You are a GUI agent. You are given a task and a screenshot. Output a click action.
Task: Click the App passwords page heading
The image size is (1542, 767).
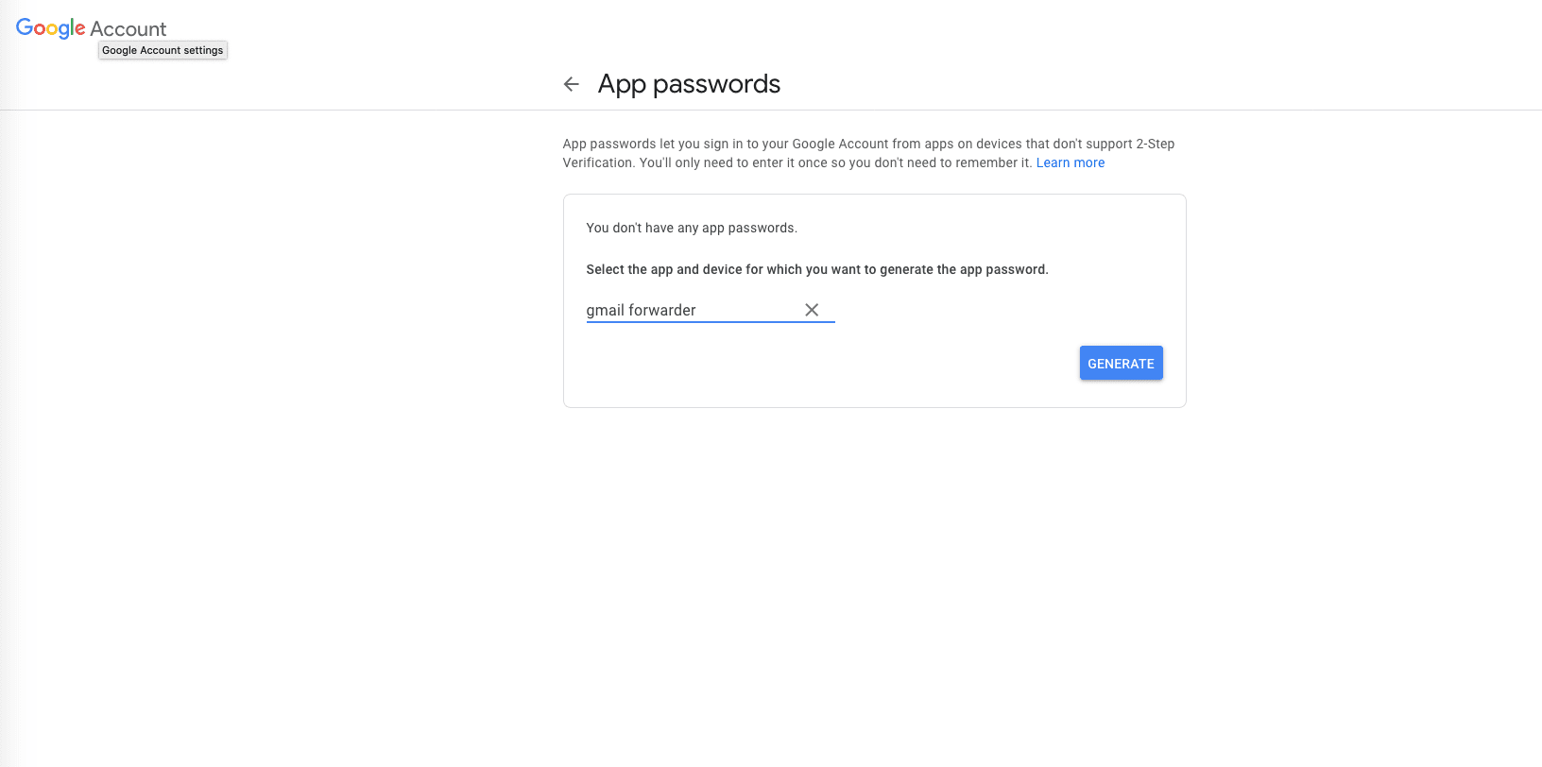[689, 84]
